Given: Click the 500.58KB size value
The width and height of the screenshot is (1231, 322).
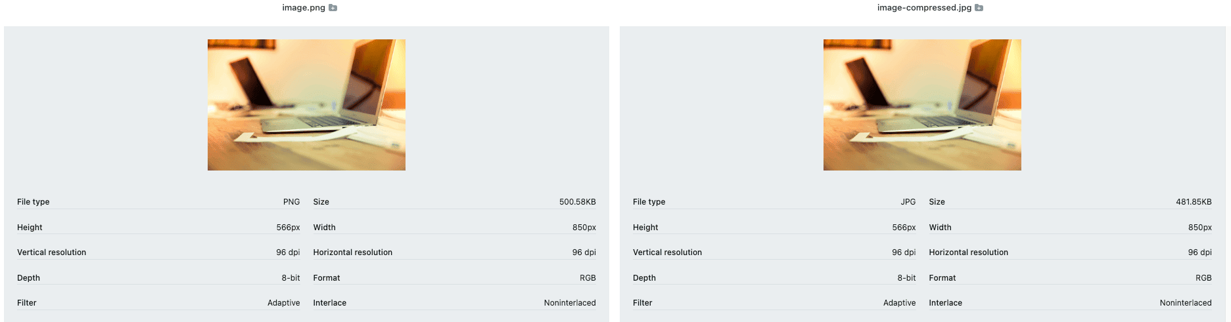Looking at the screenshot, I should (x=577, y=202).
